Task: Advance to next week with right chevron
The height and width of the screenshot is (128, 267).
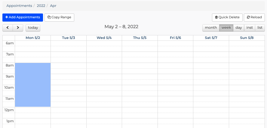Action: [18, 28]
